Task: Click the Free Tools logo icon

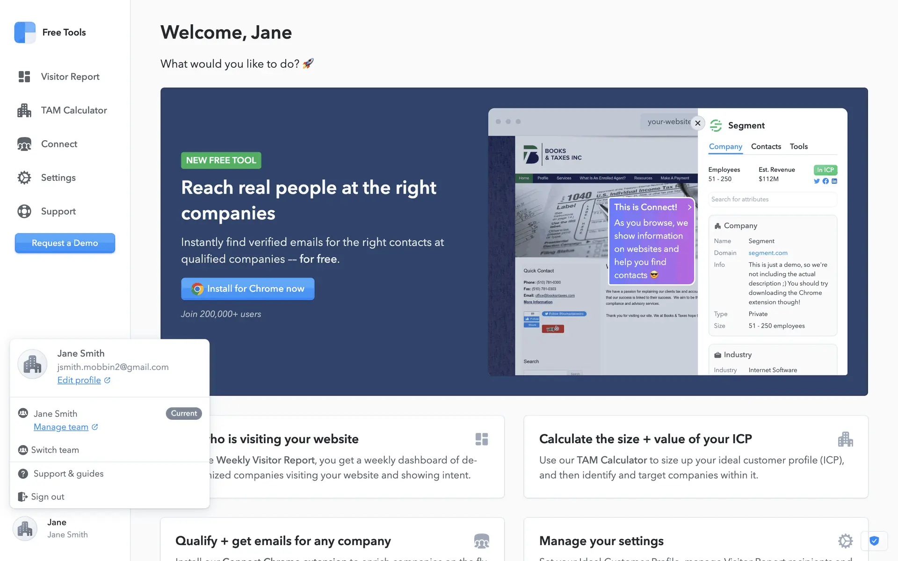Action: click(25, 32)
